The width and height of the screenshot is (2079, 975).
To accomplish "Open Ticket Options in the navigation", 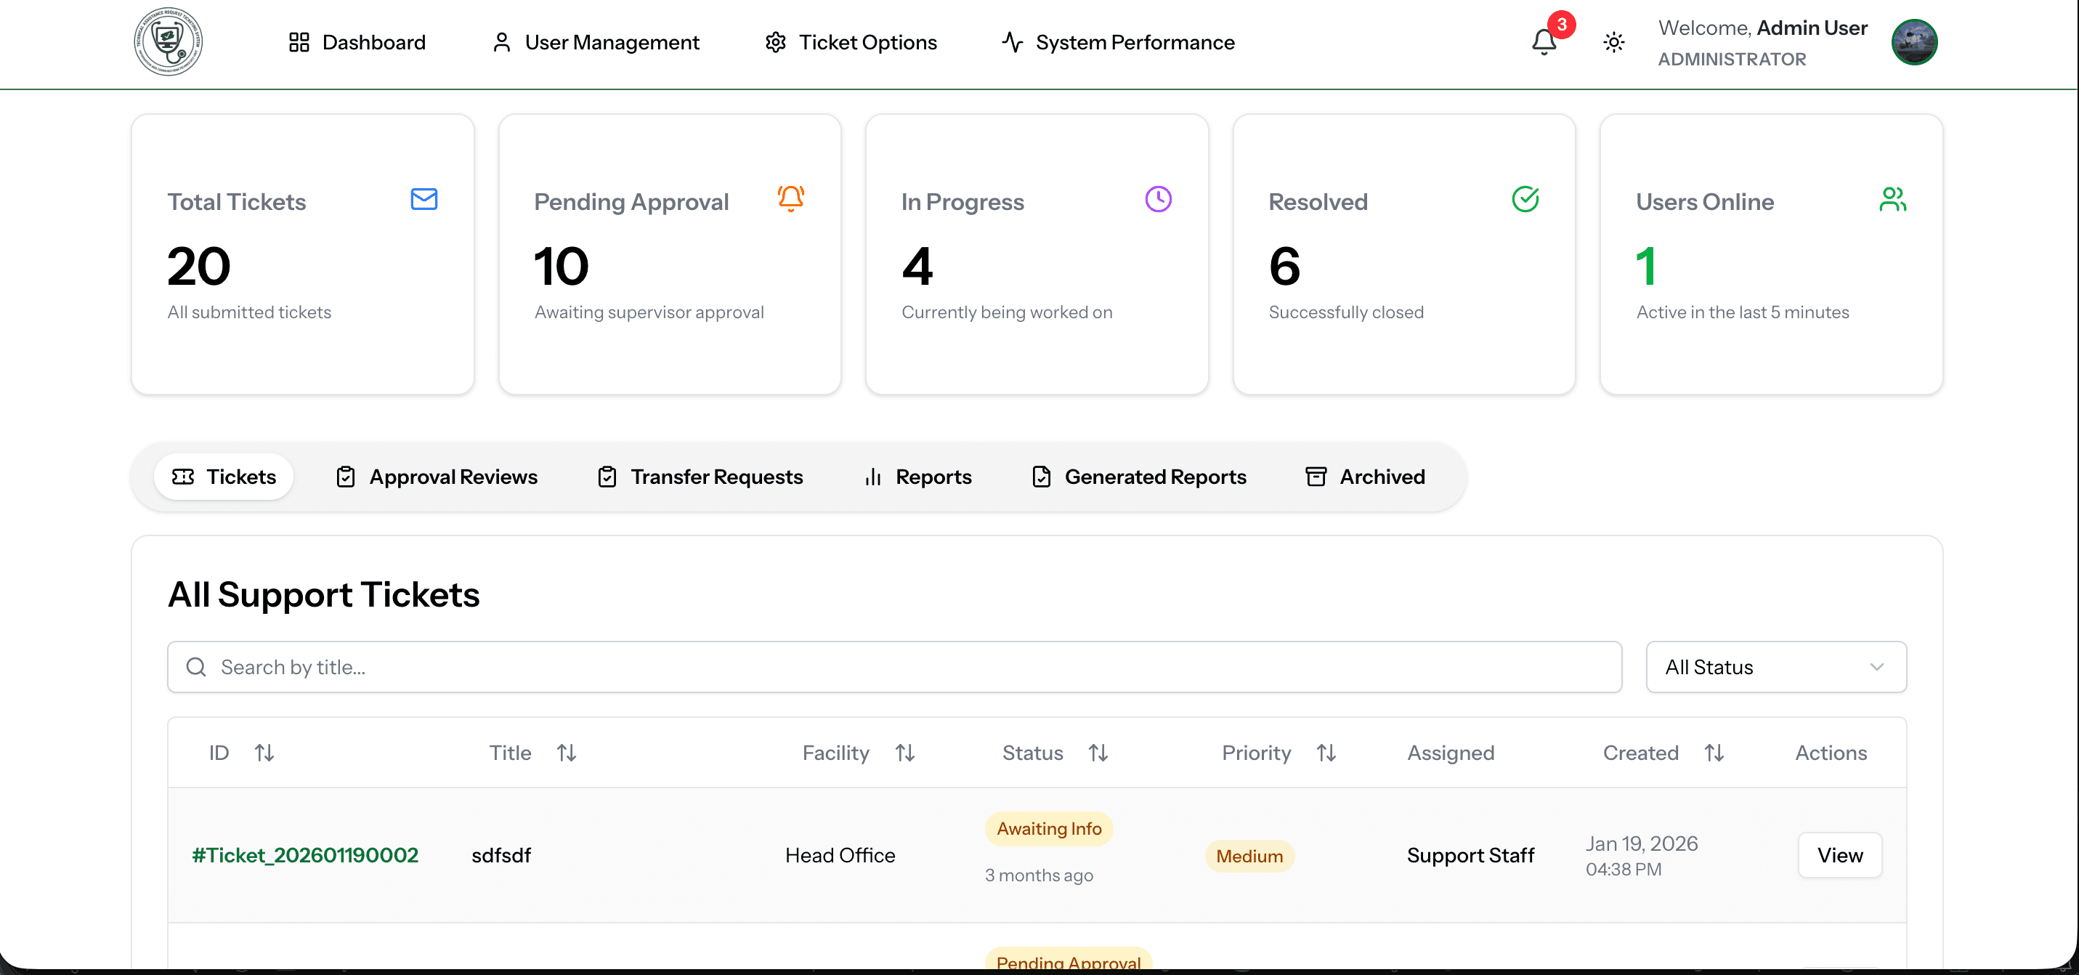I will pyautogui.click(x=851, y=42).
